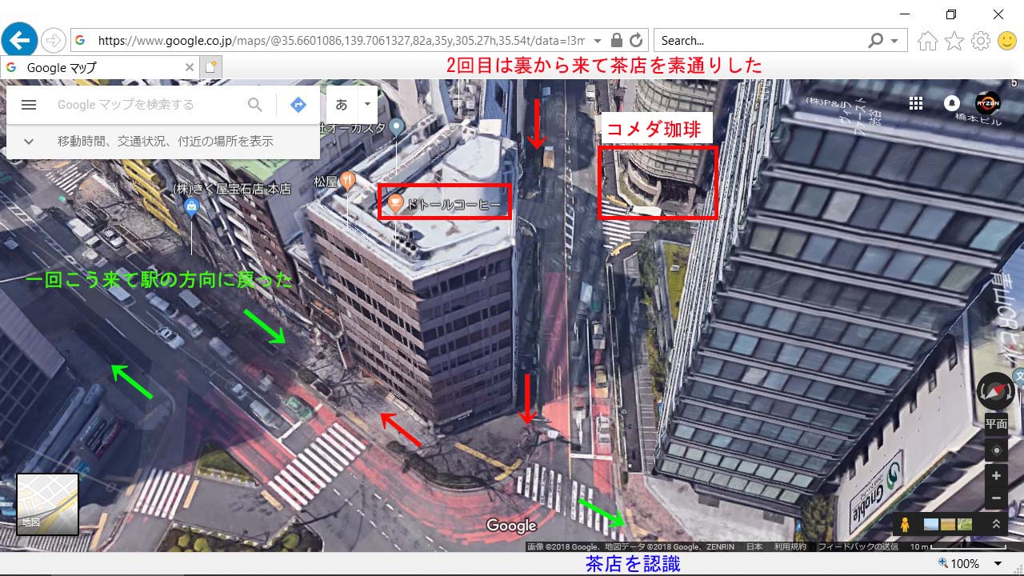The height and width of the screenshot is (576, 1024).
Task: Open directions with the blue diamond icon
Action: (x=298, y=105)
